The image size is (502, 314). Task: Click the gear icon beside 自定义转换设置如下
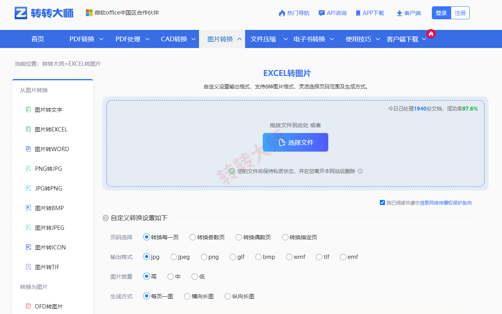[106, 218]
